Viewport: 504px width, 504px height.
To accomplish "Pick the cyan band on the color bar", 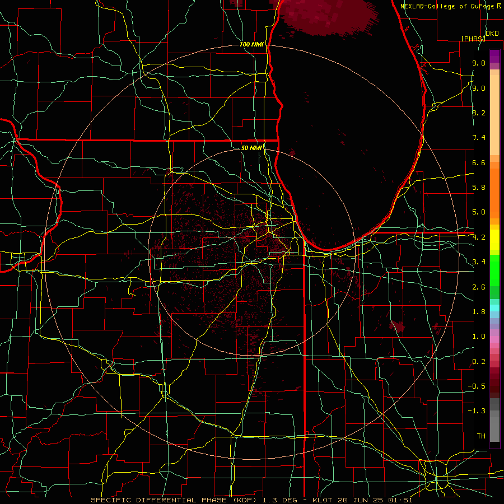I will point(494,308).
